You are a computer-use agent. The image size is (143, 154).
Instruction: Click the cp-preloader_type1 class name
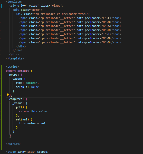click(x=72, y=14)
